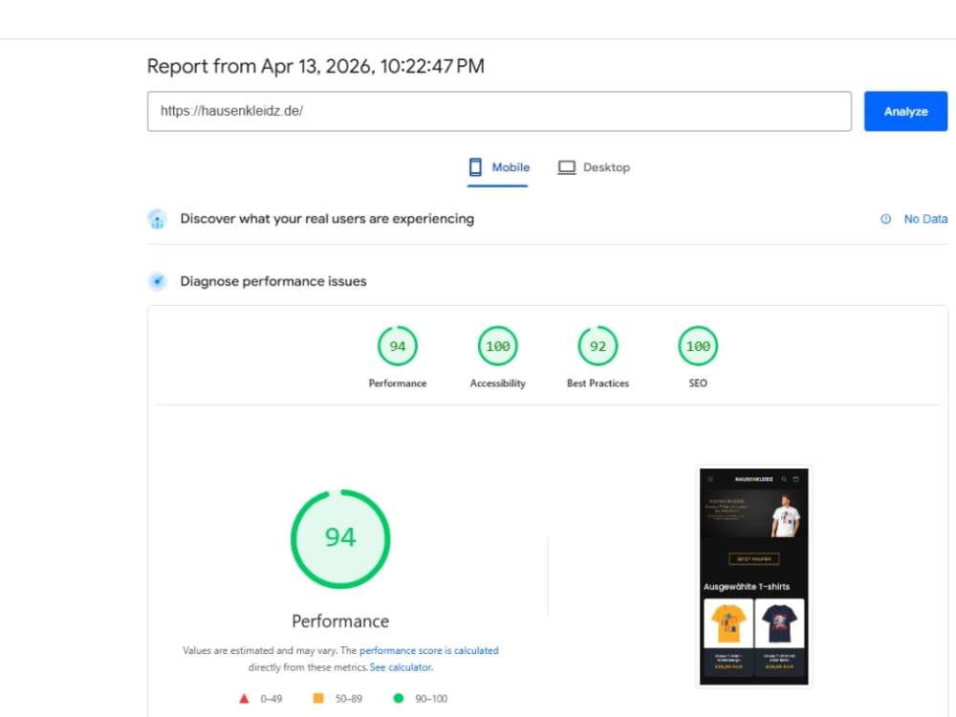Click 'Discover what your real users are experiencing'

coord(327,219)
